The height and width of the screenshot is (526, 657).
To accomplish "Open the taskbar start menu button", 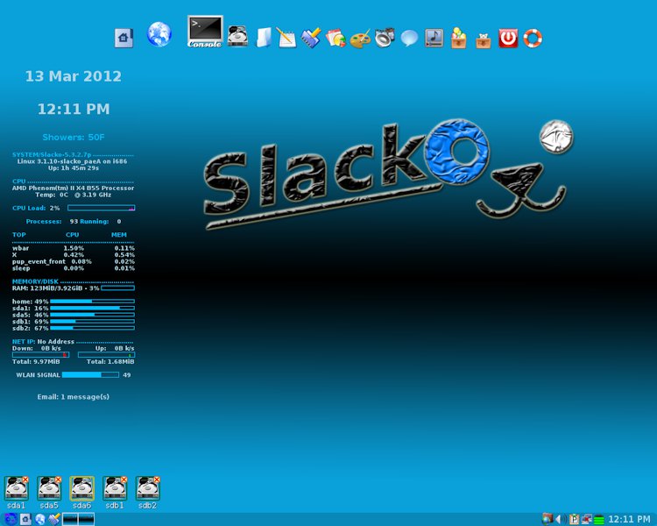I will (x=11, y=519).
